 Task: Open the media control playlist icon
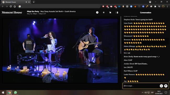click(159, 6)
